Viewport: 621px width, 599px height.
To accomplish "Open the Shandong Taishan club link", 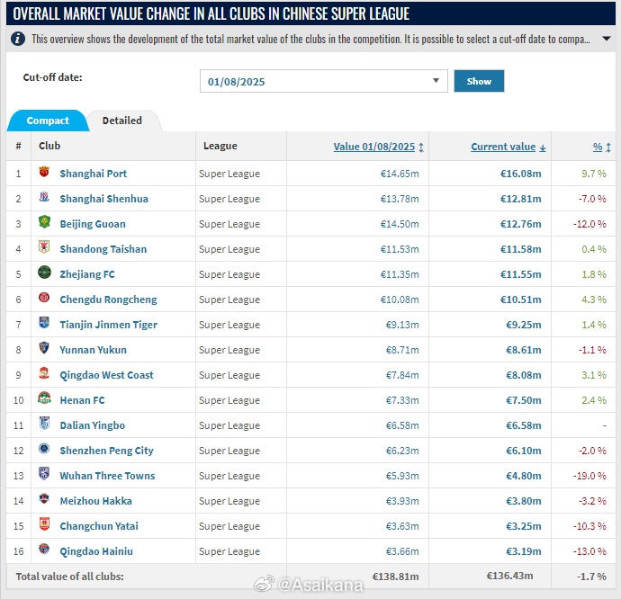I will [x=103, y=249].
